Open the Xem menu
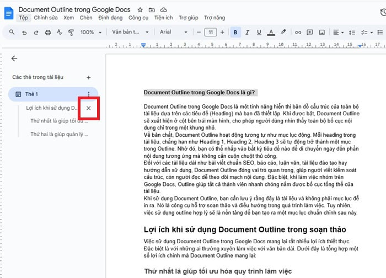Image resolution: width=386 pixels, height=278 pixels. [x=69, y=18]
